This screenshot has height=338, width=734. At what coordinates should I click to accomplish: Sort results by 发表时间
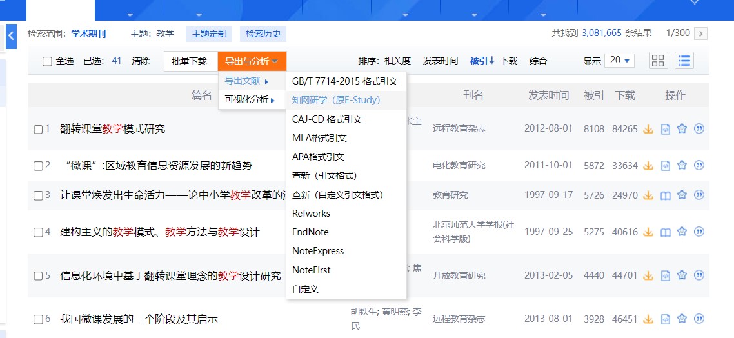[x=440, y=61]
